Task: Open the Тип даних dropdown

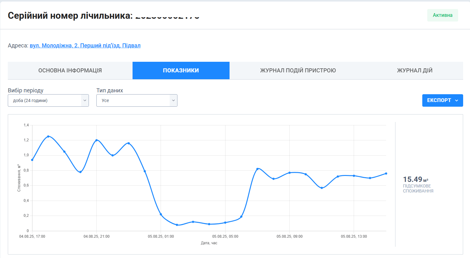Action: 137,100
